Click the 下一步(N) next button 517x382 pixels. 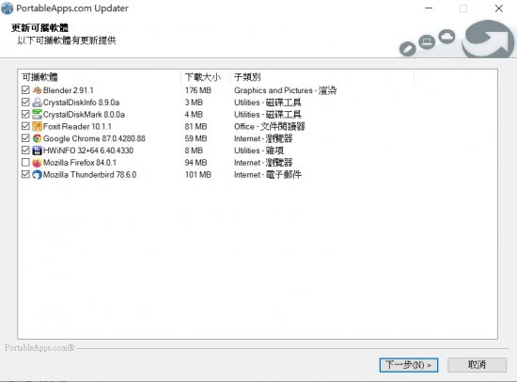point(409,365)
